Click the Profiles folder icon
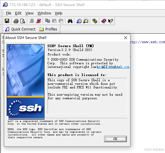Viewport: 165px width, 153px height. [x=41, y=29]
